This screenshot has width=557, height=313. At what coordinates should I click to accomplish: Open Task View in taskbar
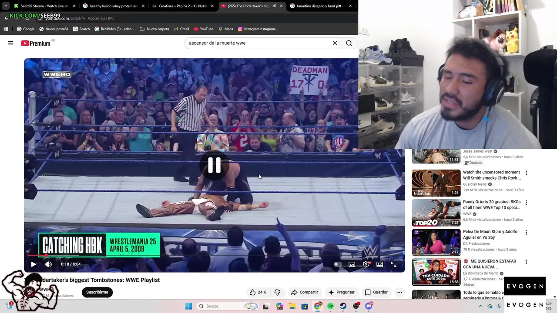266,306
